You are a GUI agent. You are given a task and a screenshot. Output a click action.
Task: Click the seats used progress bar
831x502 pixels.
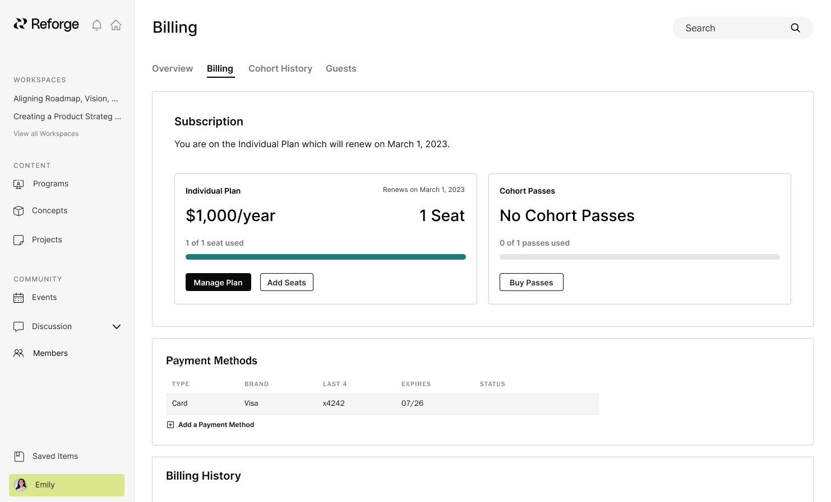[326, 257]
